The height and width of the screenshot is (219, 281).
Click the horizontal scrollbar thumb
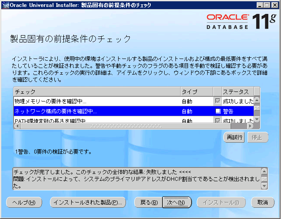[126, 126]
